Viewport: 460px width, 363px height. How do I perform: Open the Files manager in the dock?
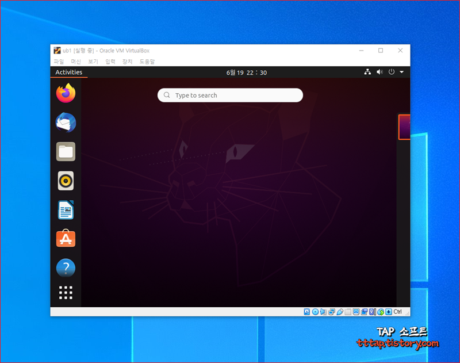click(66, 151)
